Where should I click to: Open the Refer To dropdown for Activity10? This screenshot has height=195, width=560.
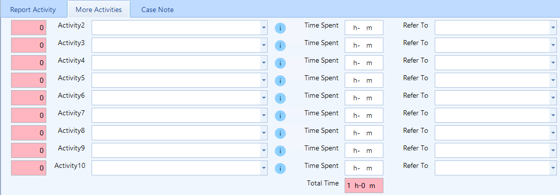point(553,168)
